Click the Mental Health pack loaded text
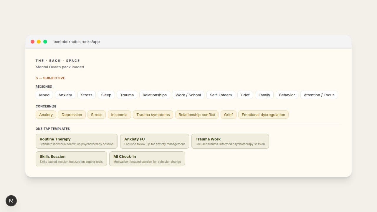The width and height of the screenshot is (377, 212). 60,67
